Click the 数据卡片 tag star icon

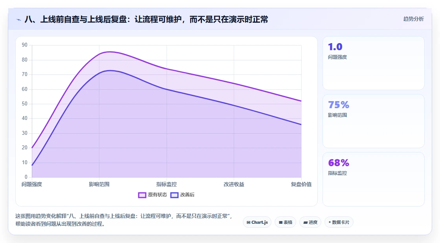[330, 222]
